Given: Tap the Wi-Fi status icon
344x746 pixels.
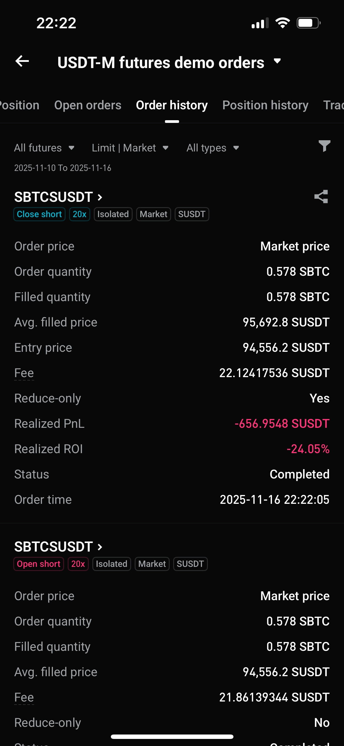Looking at the screenshot, I should click(x=283, y=23).
